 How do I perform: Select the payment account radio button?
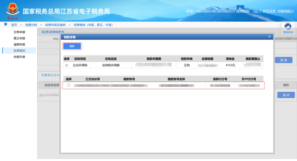[x=69, y=85]
